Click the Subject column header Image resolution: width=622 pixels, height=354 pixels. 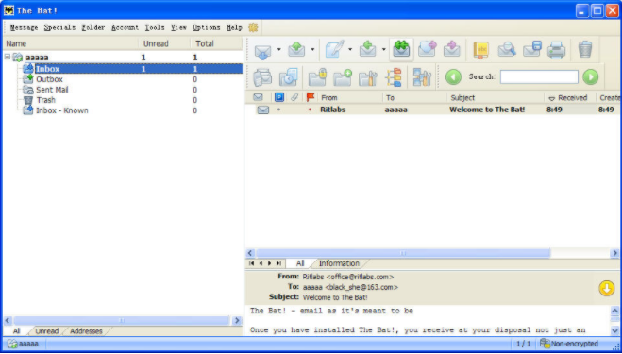coord(496,97)
